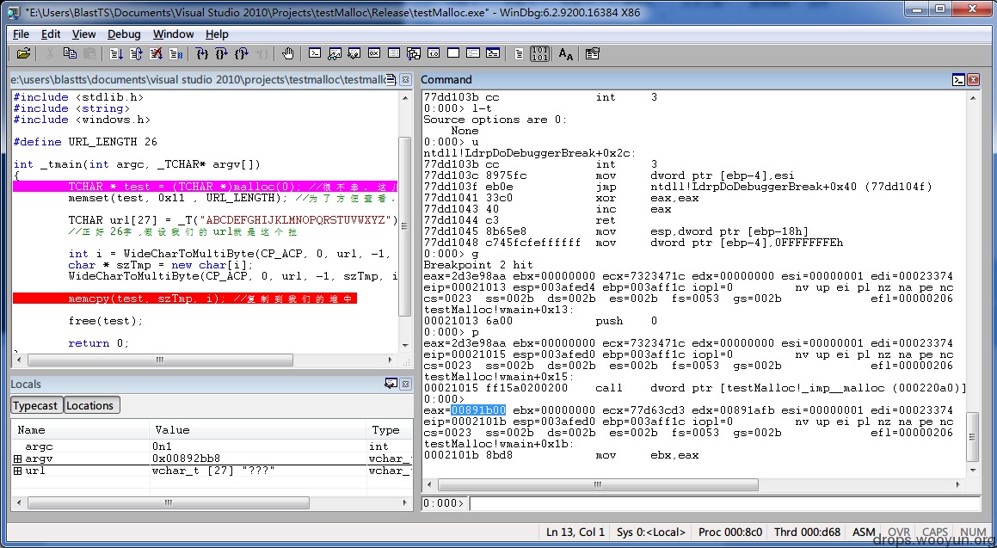Open the Options icon at toolbar end
This screenshot has height=548, width=997.
click(593, 54)
